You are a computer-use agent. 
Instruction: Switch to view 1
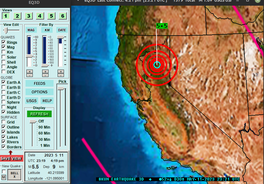pyautogui.click(x=6, y=16)
